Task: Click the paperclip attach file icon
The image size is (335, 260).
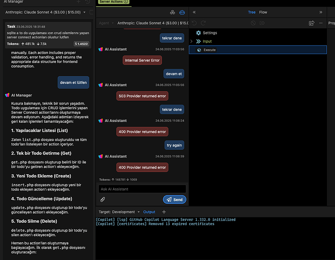Action: click(x=102, y=199)
